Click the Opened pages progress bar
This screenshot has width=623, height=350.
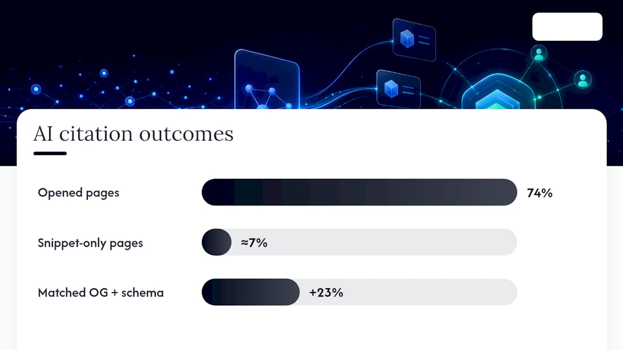pos(359,192)
